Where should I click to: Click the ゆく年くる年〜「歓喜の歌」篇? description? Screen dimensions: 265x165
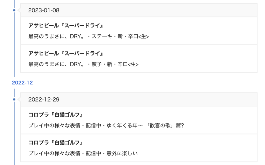pyautogui.click(x=106, y=125)
